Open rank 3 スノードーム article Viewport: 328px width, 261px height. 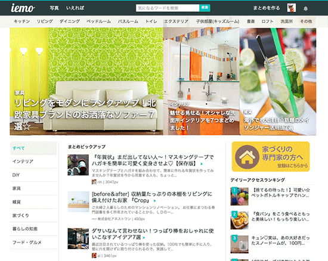281,240
